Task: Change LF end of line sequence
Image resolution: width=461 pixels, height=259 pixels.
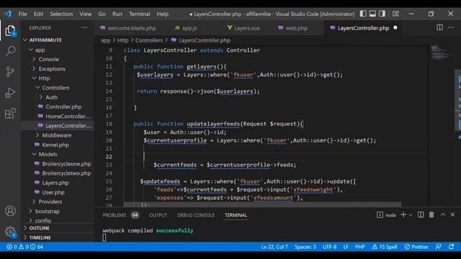Action: [x=346, y=247]
